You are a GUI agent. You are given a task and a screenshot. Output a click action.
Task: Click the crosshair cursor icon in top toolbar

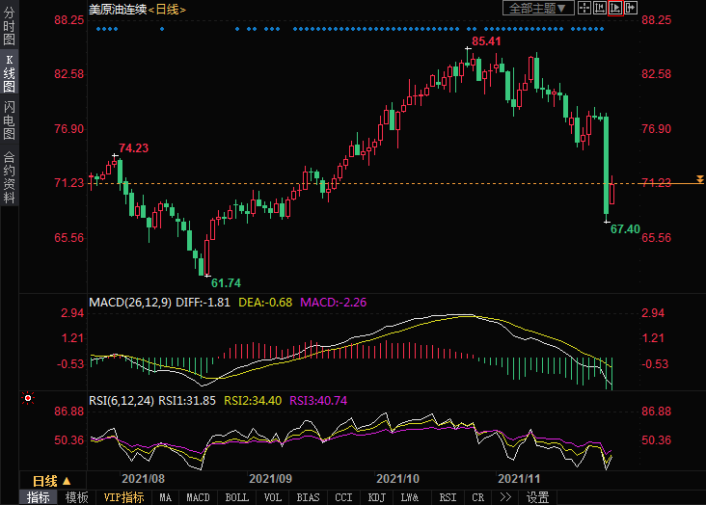(584, 9)
